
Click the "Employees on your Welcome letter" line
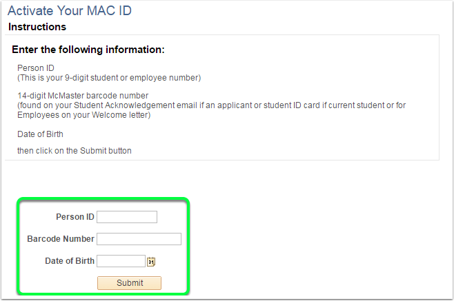pyautogui.click(x=84, y=114)
